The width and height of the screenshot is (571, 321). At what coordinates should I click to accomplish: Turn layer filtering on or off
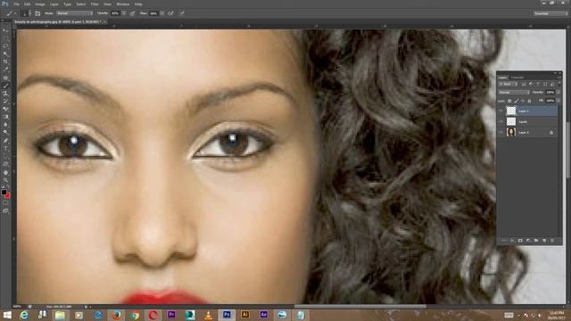click(x=559, y=84)
